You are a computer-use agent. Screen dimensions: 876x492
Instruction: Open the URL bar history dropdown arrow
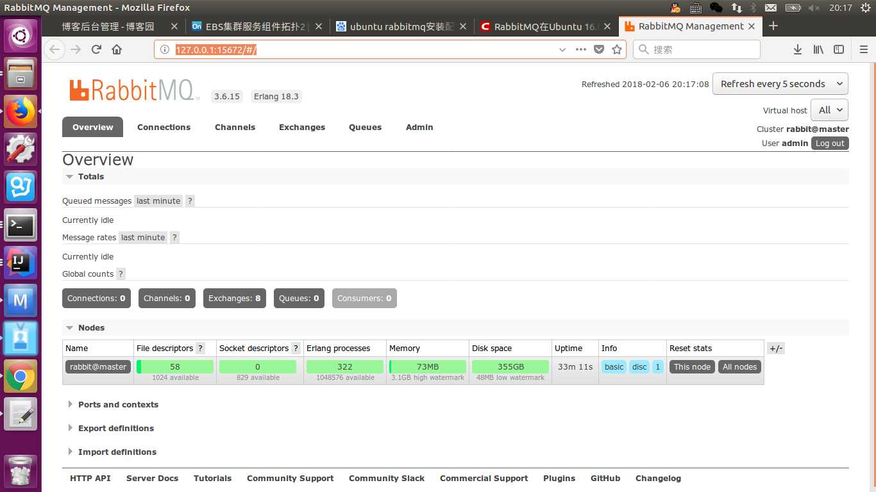pyautogui.click(x=562, y=49)
